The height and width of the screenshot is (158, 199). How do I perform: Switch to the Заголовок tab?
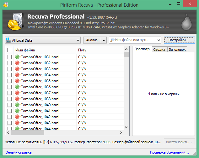click(x=177, y=50)
